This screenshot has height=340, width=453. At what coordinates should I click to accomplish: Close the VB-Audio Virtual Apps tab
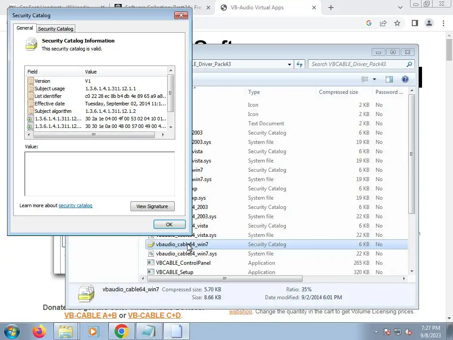point(314,8)
